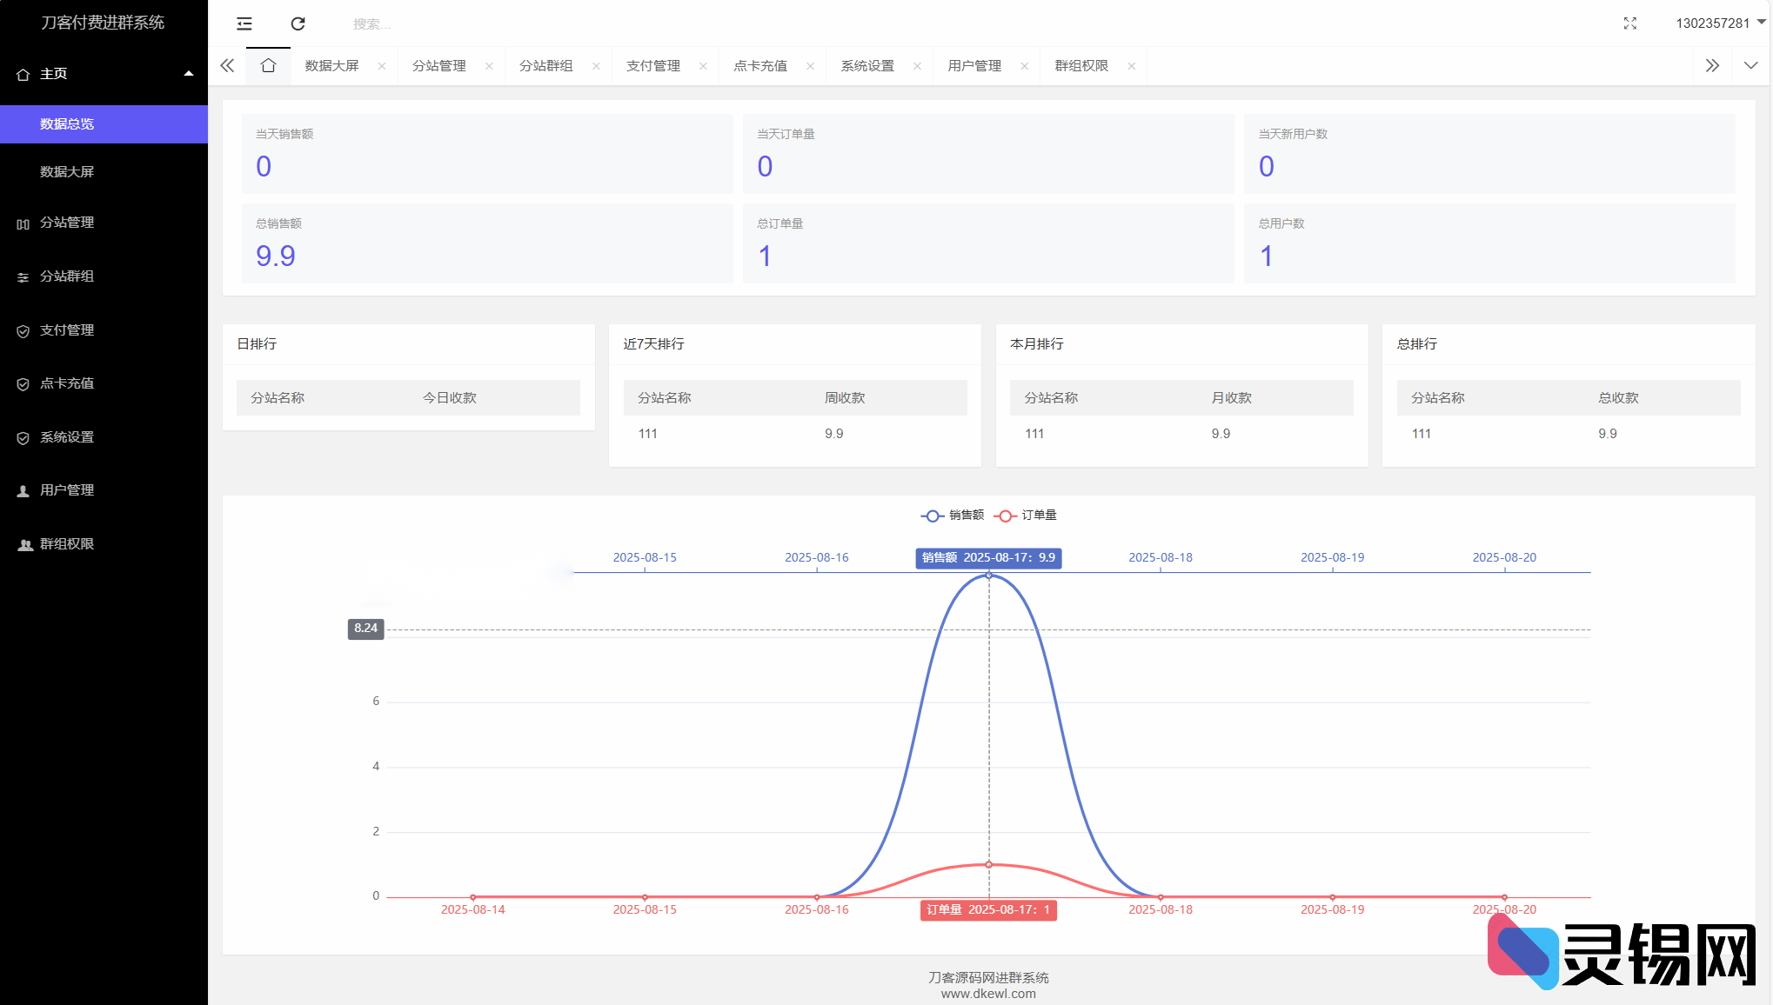Toggle fullscreen mode

(1630, 23)
